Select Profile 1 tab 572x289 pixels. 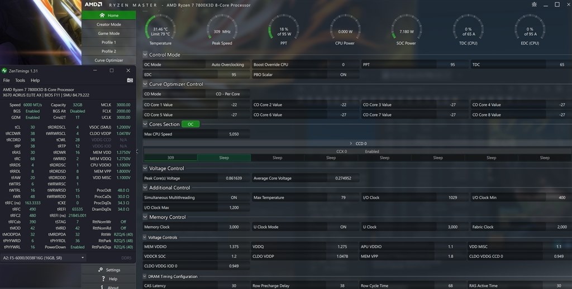(x=109, y=42)
